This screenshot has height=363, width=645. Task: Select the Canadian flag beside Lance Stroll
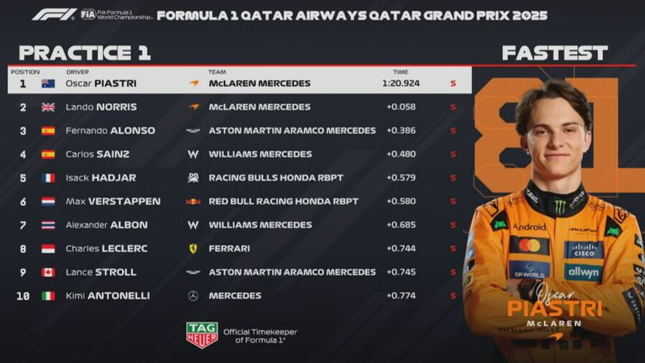48,272
